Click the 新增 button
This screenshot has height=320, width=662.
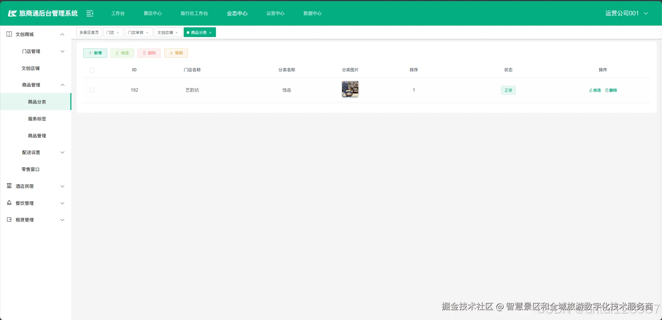tap(95, 53)
